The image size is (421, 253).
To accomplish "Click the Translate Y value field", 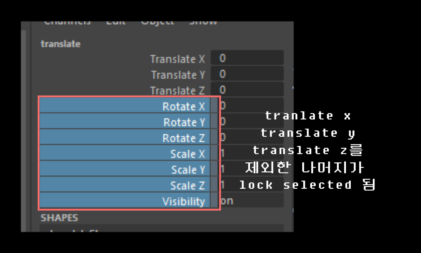I will click(x=247, y=74).
